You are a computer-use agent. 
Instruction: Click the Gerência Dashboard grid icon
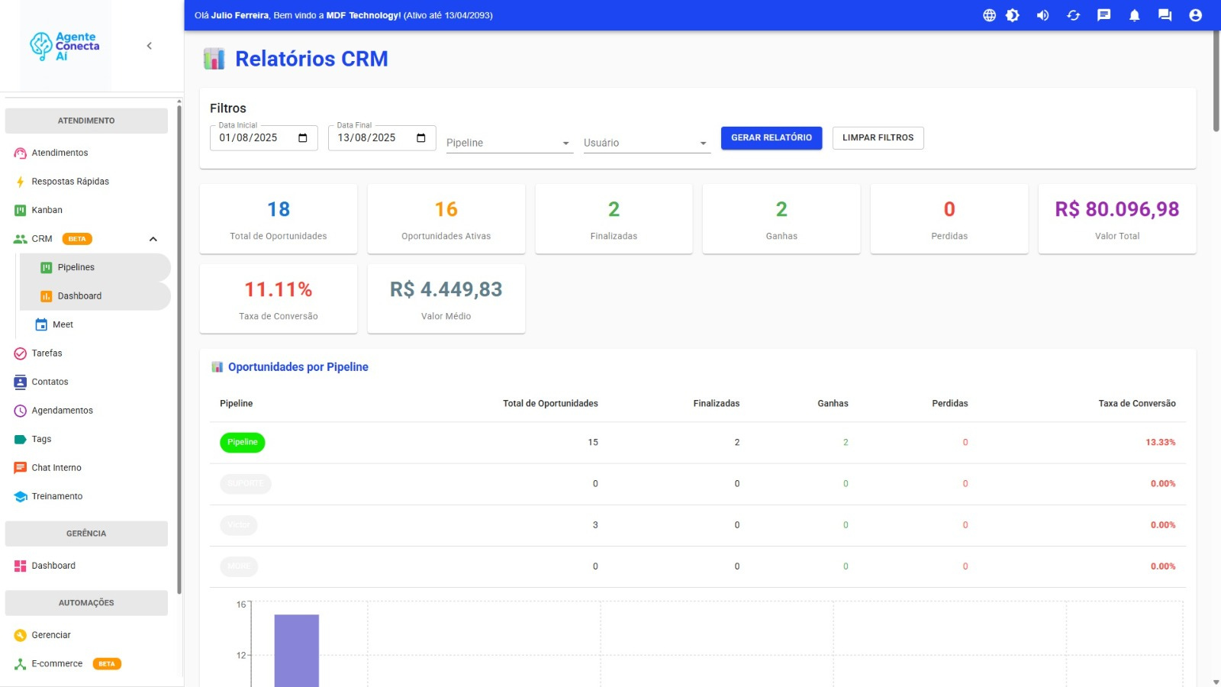pos(21,566)
